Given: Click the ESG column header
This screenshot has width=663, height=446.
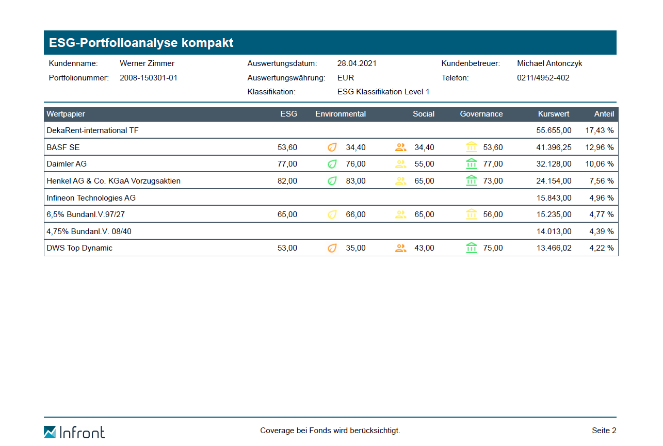Looking at the screenshot, I should (x=288, y=114).
